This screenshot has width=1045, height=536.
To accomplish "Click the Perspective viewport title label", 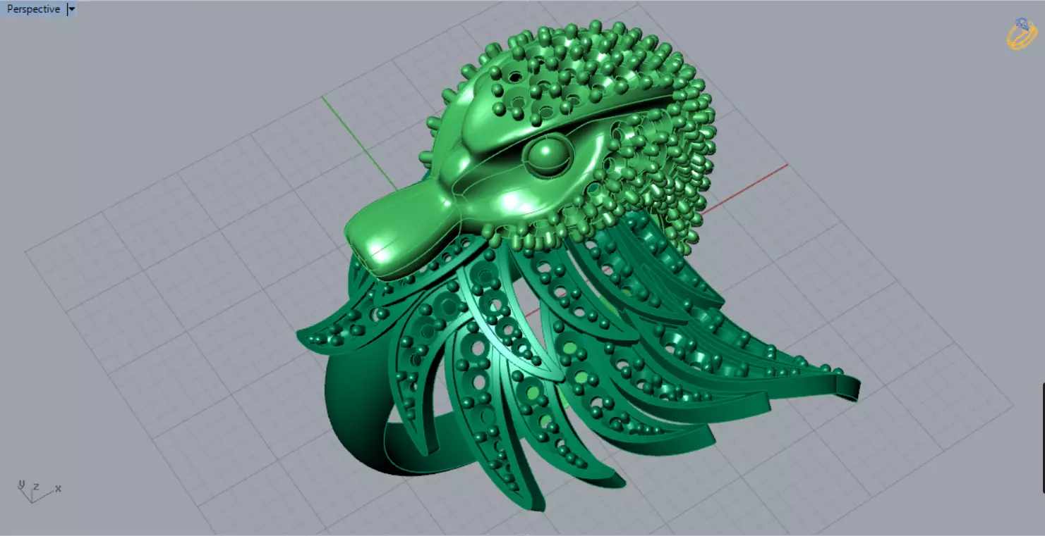I will pos(33,9).
